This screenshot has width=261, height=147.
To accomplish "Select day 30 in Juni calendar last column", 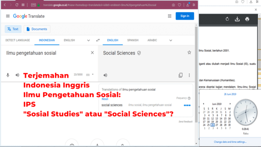I will point(229,125).
